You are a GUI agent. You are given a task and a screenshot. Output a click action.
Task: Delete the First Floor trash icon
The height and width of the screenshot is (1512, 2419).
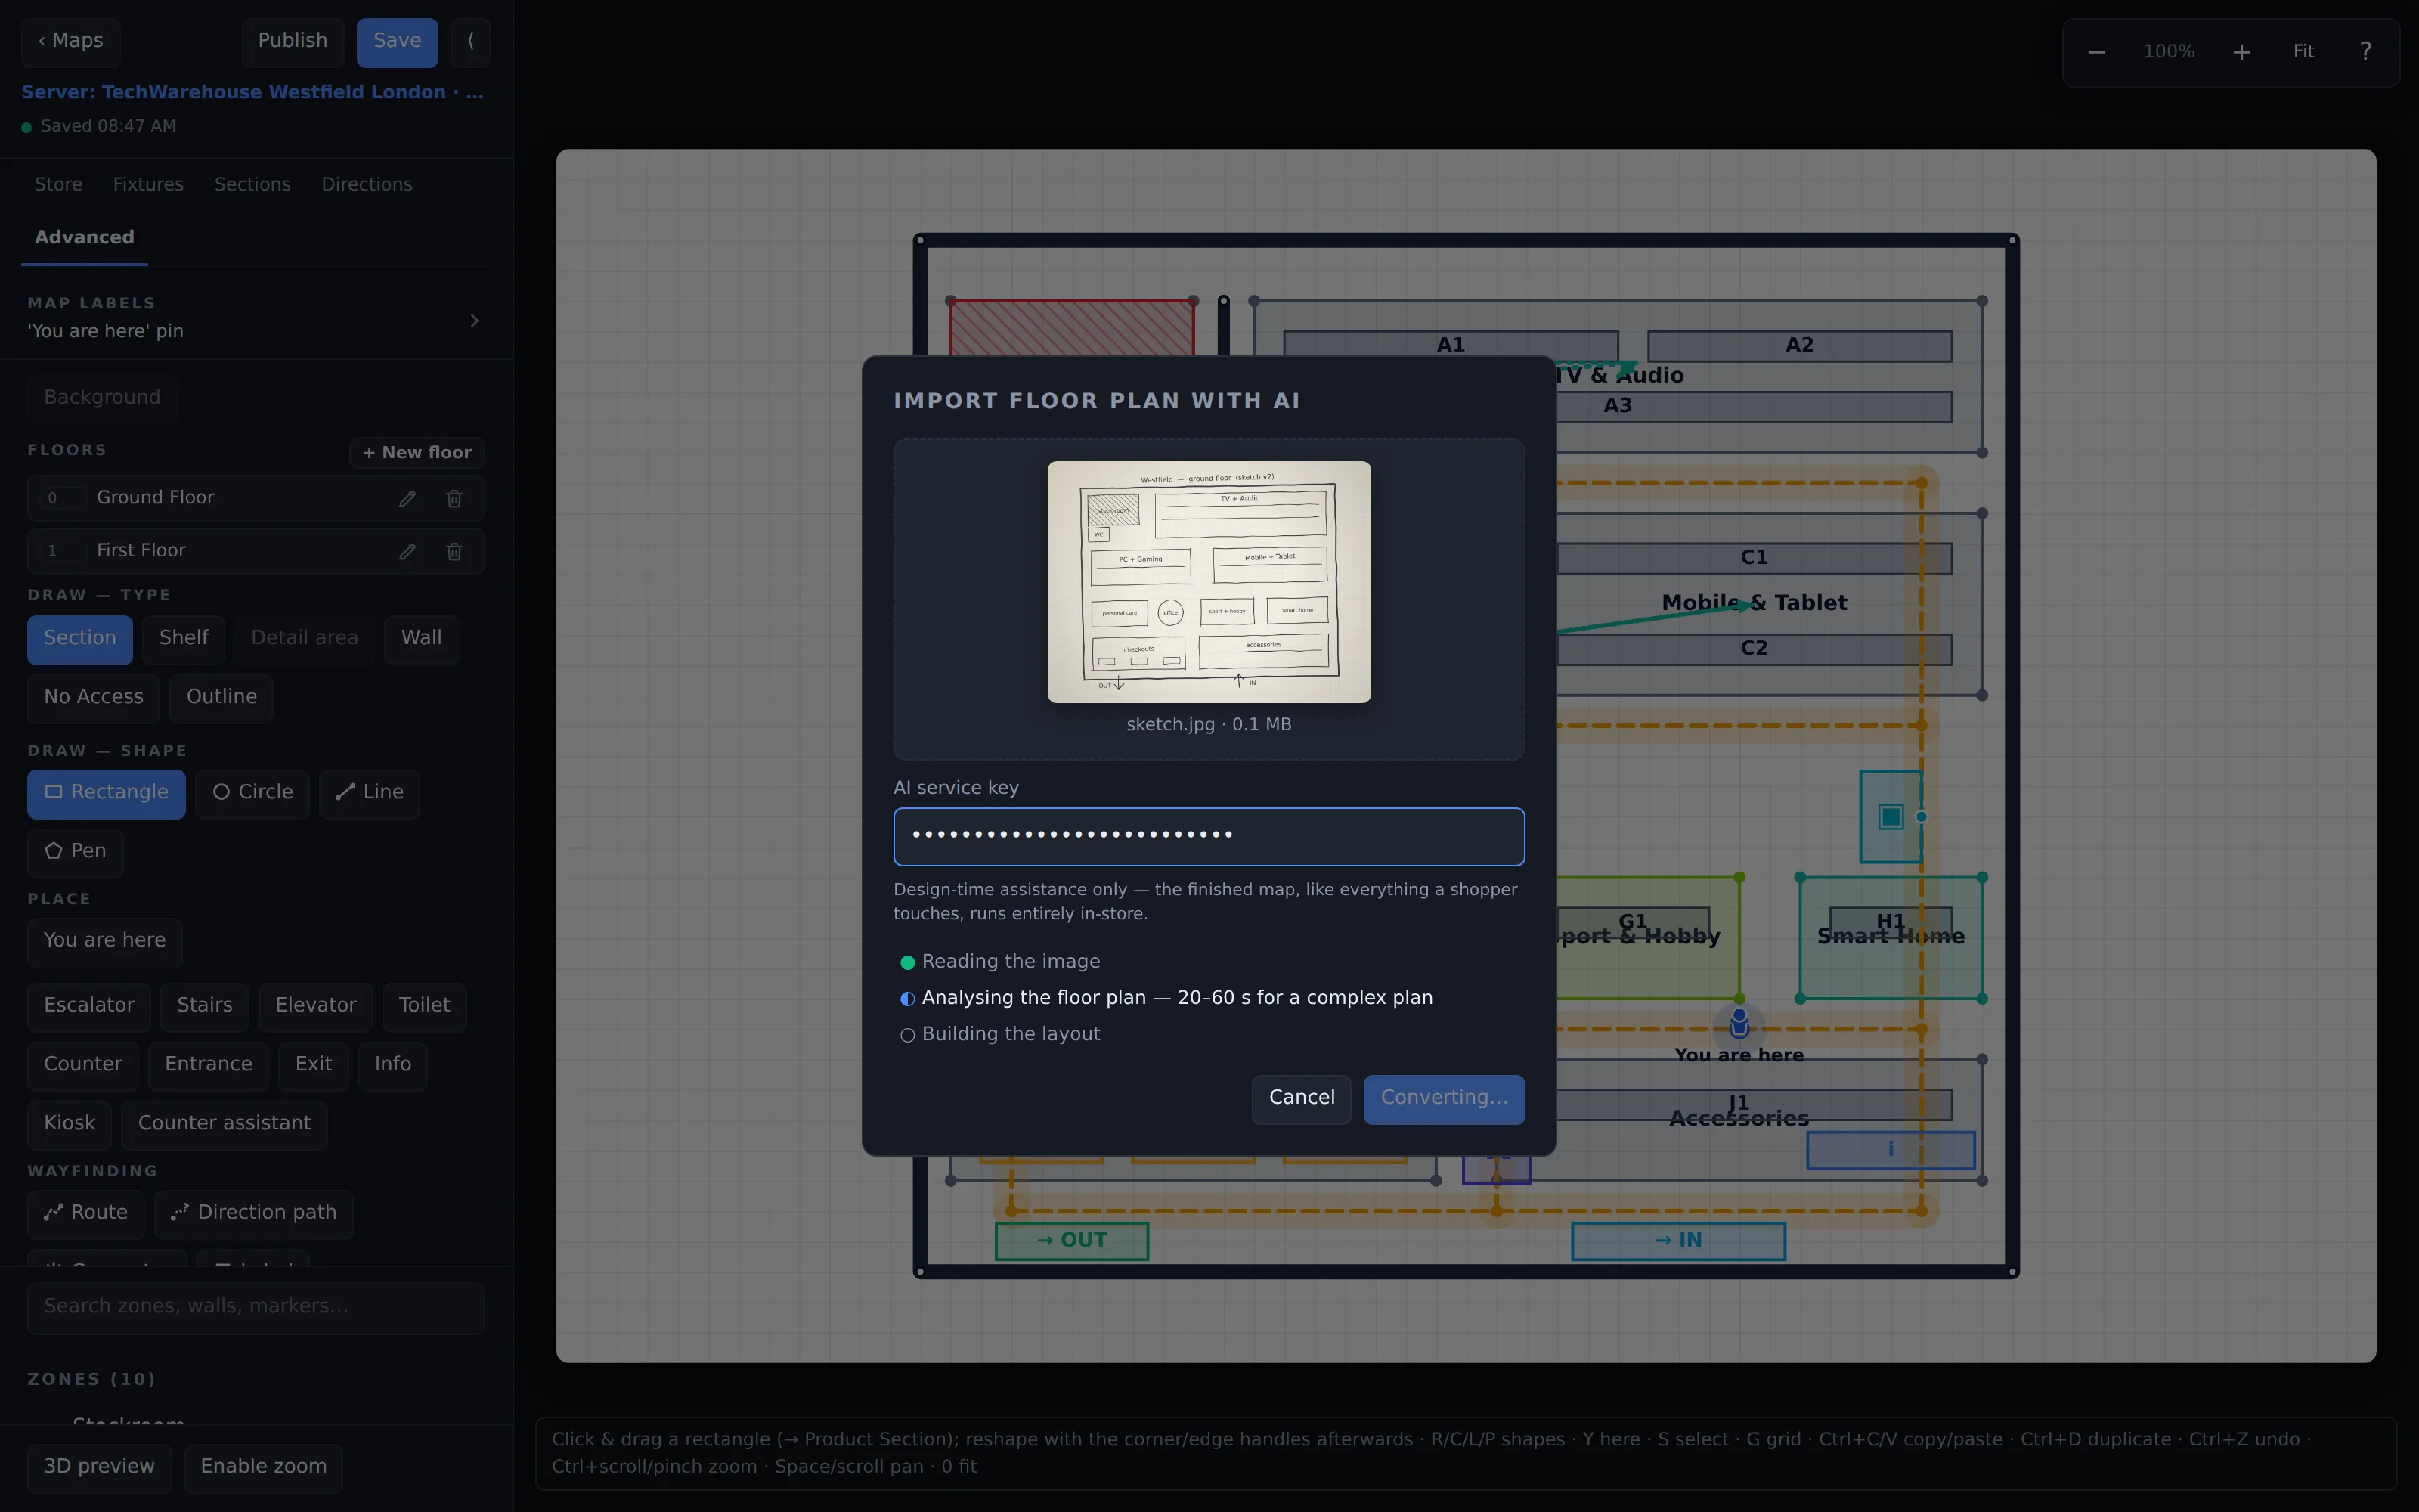(454, 551)
